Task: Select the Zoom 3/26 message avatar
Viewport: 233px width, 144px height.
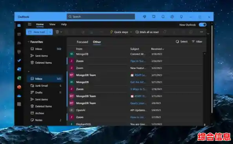Action: [72, 61]
